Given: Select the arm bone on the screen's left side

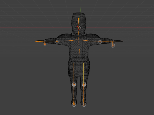Looking at the screenshot, I should [56, 41].
